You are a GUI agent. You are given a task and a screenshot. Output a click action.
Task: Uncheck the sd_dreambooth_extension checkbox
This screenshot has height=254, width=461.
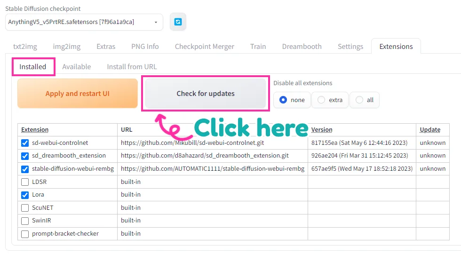(x=25, y=156)
